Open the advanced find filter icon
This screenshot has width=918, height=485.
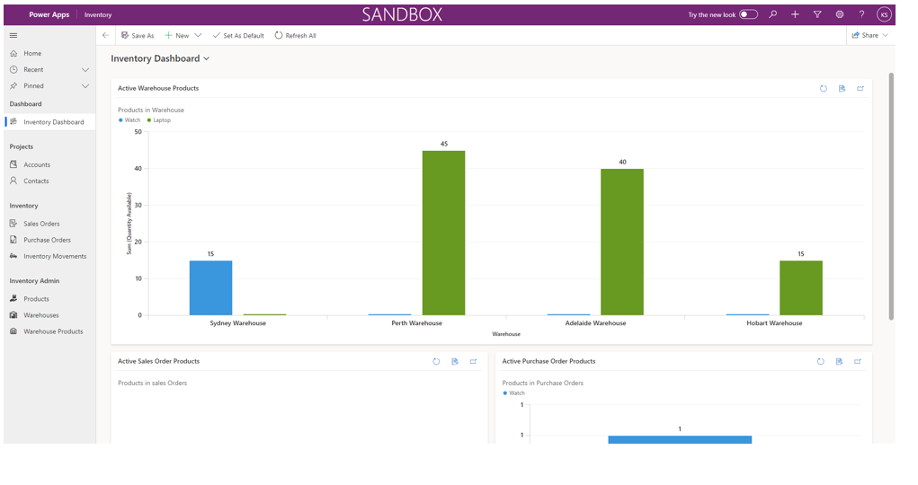(817, 14)
